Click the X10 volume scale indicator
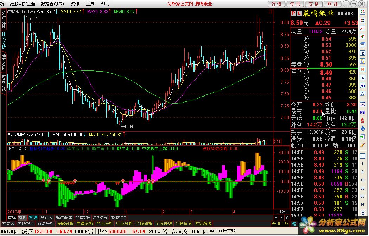Image resolution: width=369 pixels, height=236 pixels. pyautogui.click(x=278, y=142)
